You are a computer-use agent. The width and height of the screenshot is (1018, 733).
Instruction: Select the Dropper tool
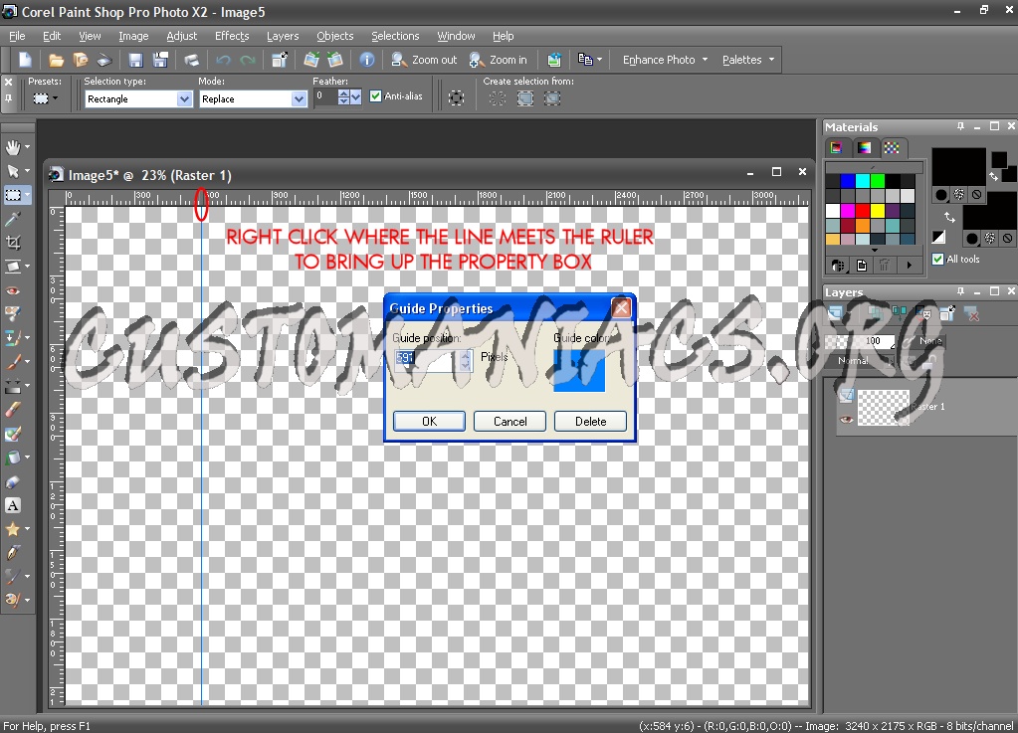[12, 219]
